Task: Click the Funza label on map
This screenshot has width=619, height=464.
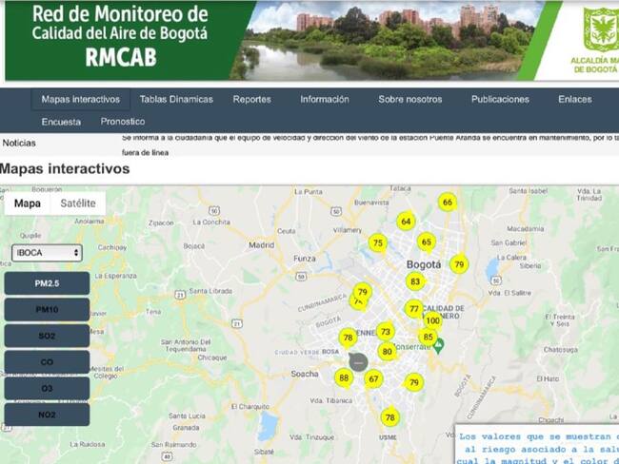Action: click(305, 259)
